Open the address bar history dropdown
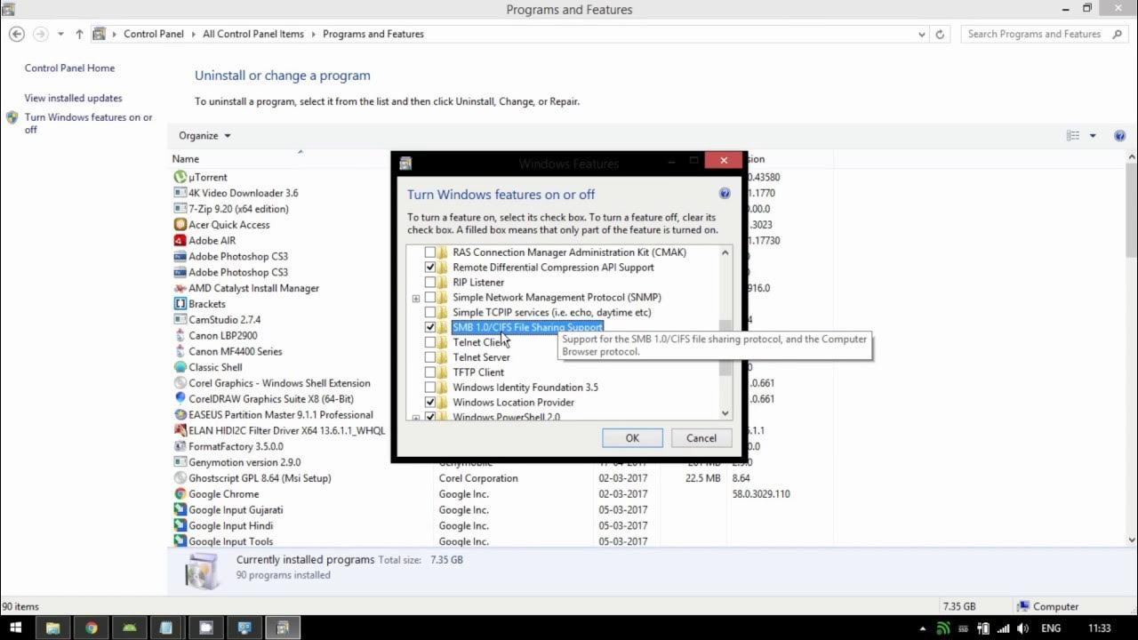The image size is (1138, 640). pyautogui.click(x=921, y=34)
